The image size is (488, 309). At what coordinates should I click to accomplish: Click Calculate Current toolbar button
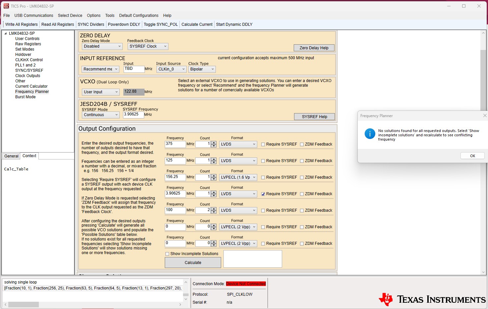[197, 24]
